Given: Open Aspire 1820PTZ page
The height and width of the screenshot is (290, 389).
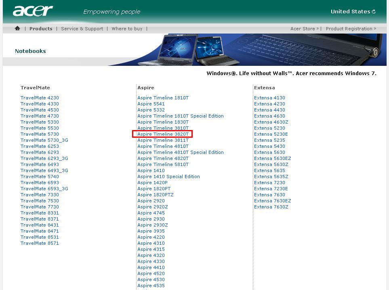Looking at the screenshot, I should 156,195.
